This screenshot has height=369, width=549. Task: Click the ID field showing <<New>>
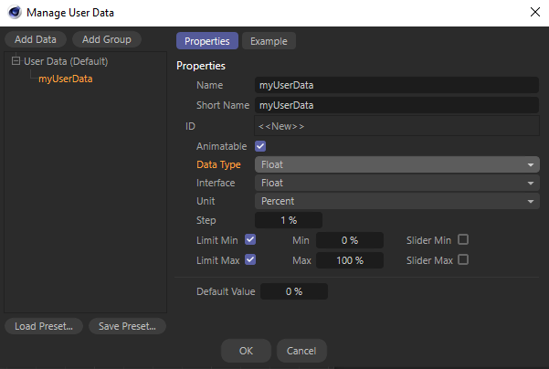(396, 126)
